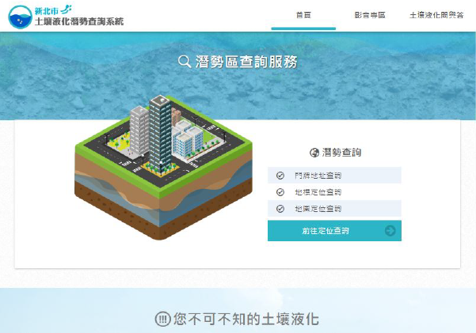Click the exclamation icon beside 您不可不知的土壤液化
This screenshot has width=476, height=333.
[162, 319]
